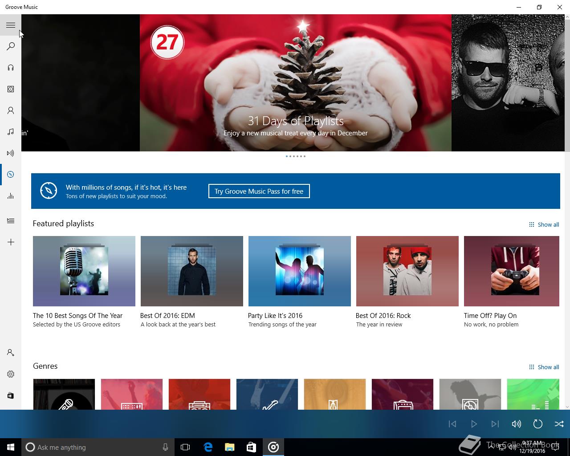Image resolution: width=570 pixels, height=456 pixels.
Task: Open the 31 Days of Playlists banner
Action: pos(296,83)
